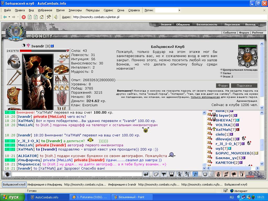Click the TIMER label under the clock
Image resolution: width=268 pixels, height=201 pixels.
pyautogui.click(x=259, y=177)
